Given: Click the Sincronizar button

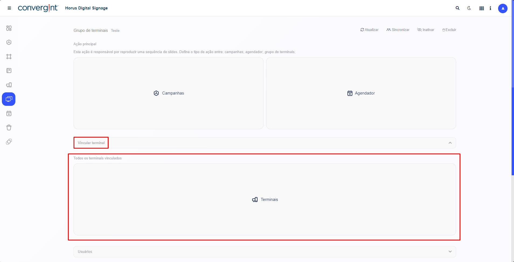Looking at the screenshot, I should [398, 30].
